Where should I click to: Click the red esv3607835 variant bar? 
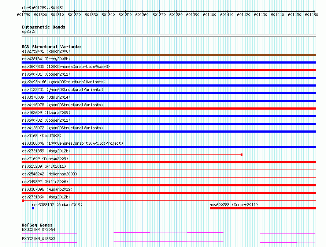coord(168,70)
